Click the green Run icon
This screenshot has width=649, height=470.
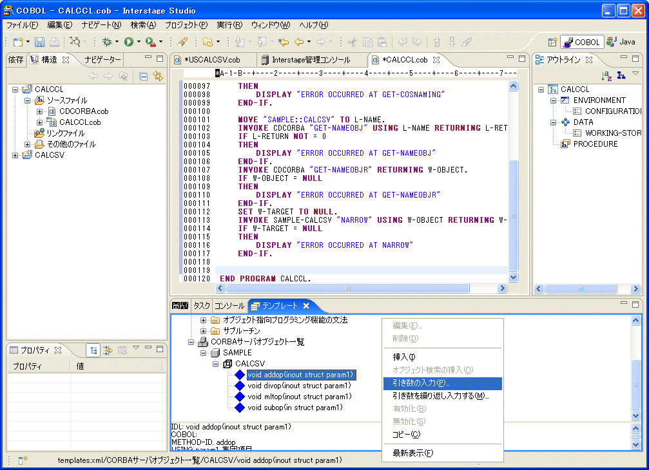(x=129, y=42)
